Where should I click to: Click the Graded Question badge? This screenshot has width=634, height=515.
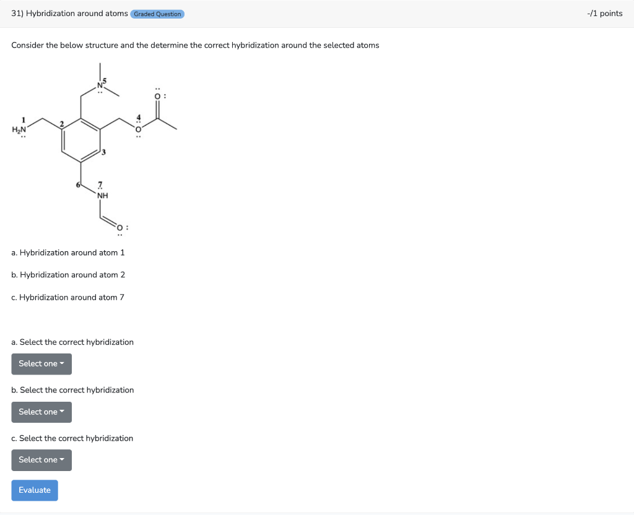[157, 14]
